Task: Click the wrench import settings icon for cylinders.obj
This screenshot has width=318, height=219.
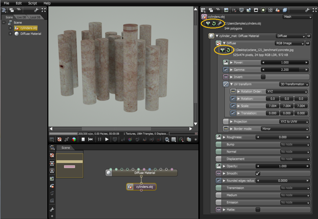Action: (x=220, y=24)
